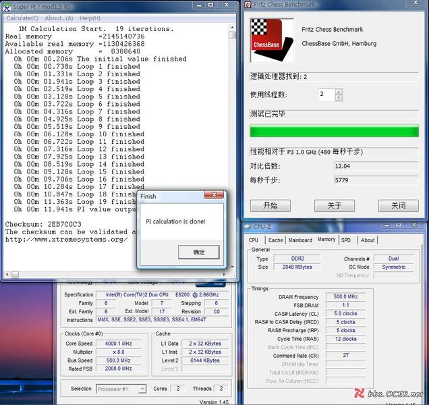
Task: Click the 5779 kilo nodes value
Action: pos(376,180)
